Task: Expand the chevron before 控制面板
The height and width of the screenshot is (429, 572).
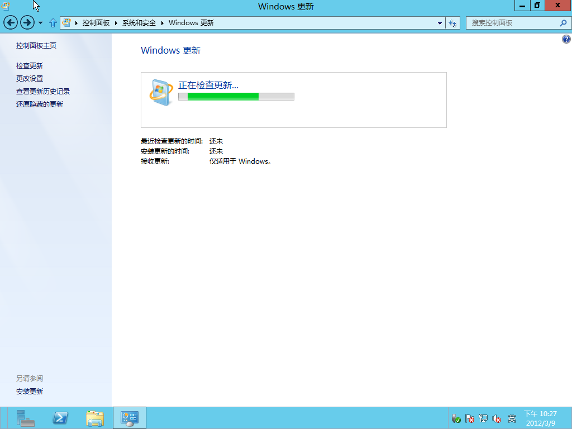Action: coord(77,23)
